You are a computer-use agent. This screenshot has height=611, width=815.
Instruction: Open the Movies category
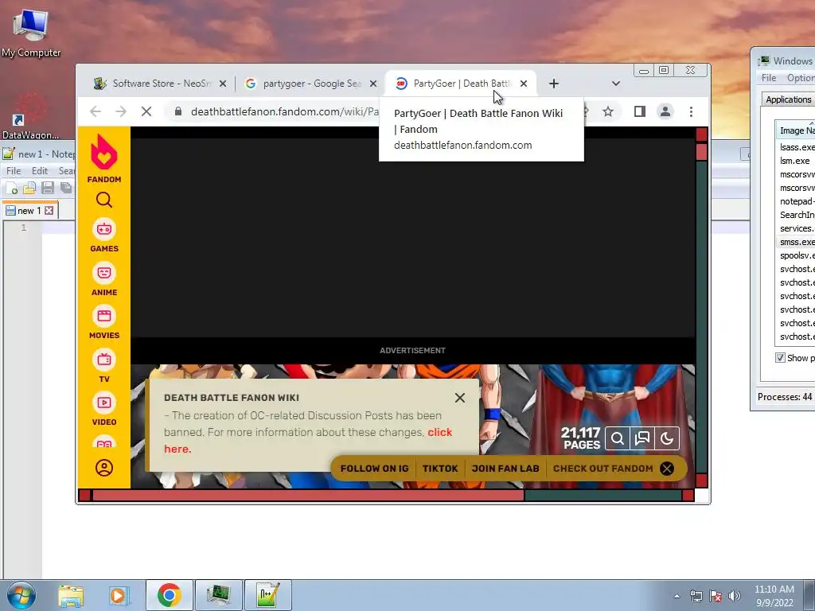tap(104, 323)
